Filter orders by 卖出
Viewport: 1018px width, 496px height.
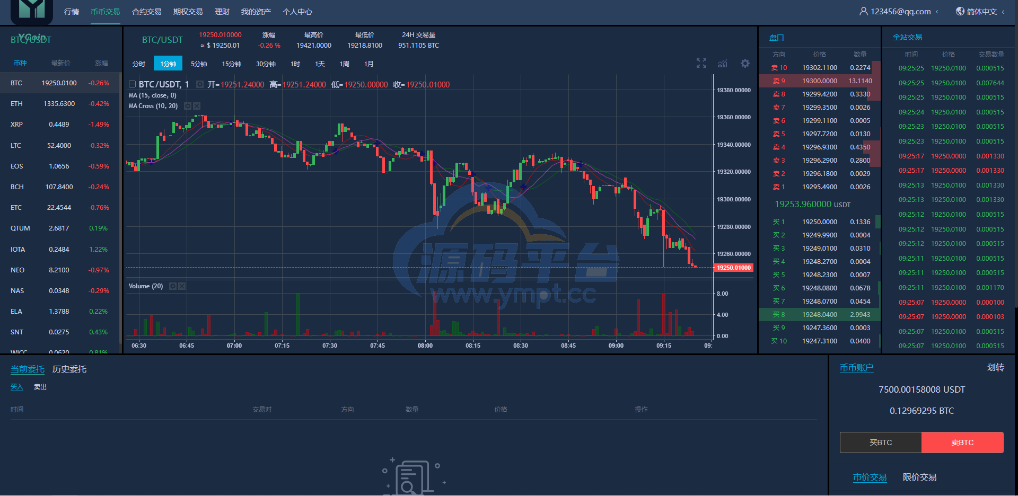(x=40, y=387)
